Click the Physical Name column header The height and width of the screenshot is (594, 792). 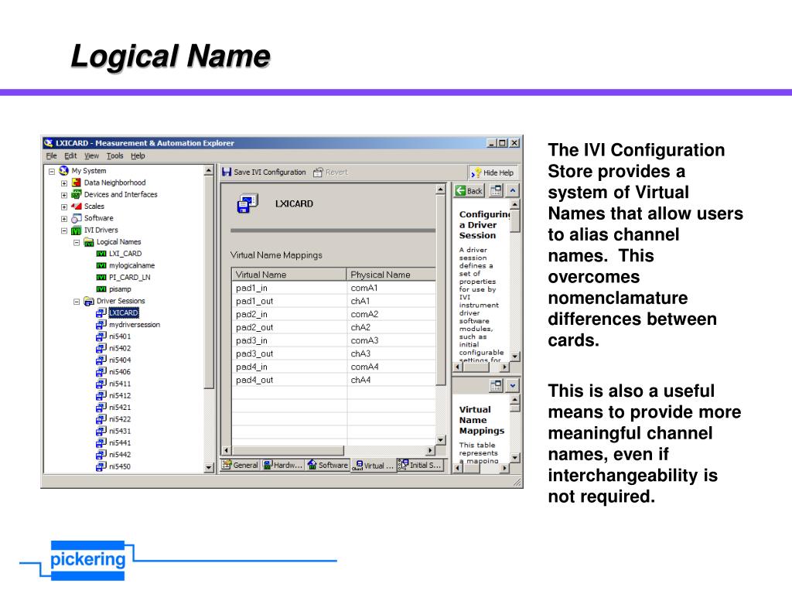click(391, 275)
